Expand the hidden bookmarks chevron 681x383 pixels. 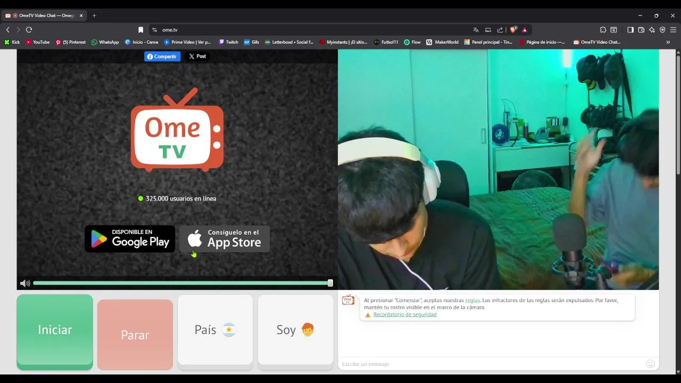point(668,42)
